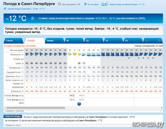Click the moonset time 08:14
Viewport: 166px width, 129px height.
(x=82, y=100)
